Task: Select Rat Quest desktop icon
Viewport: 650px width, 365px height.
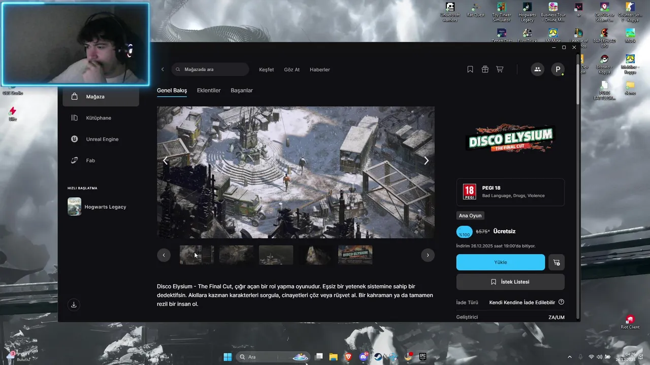Action: 476,10
